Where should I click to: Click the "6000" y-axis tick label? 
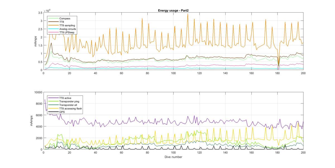pyautogui.click(x=39, y=115)
